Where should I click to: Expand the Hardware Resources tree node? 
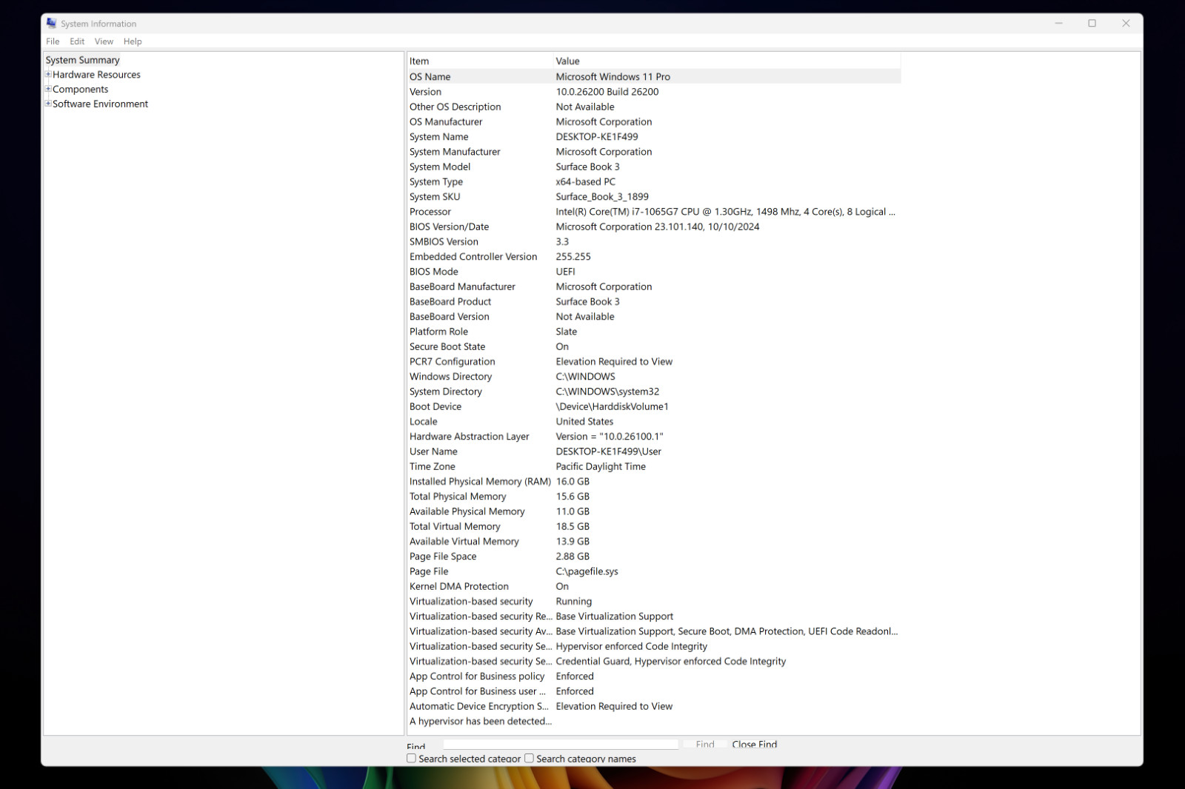coord(48,75)
